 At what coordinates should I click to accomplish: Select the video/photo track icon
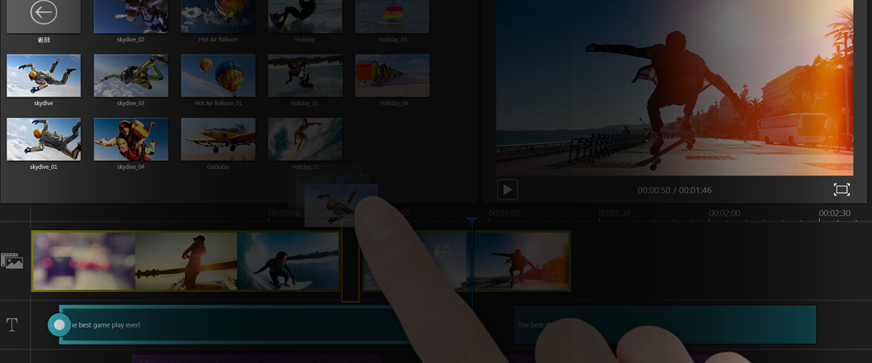[13, 261]
